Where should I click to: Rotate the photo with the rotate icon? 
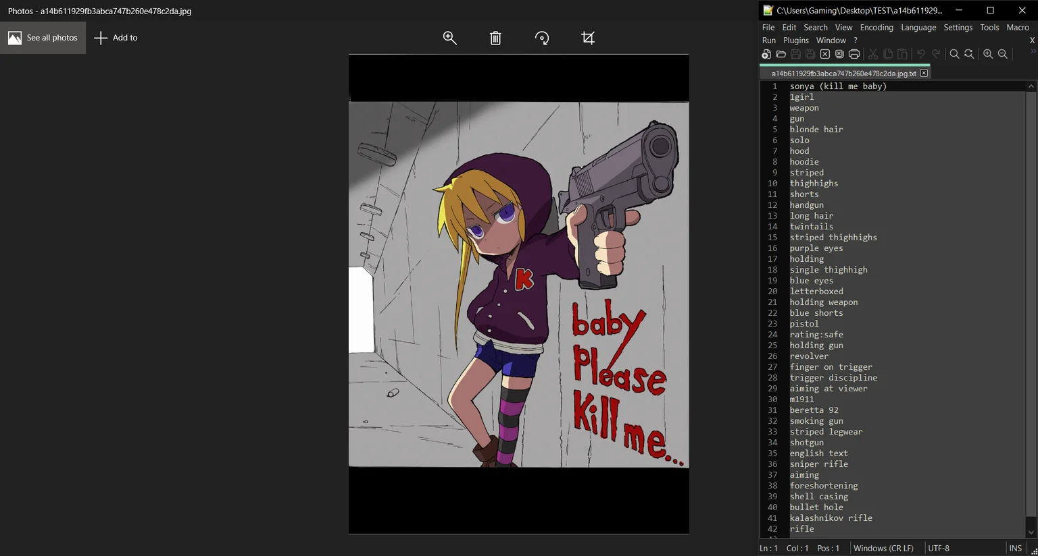(542, 38)
